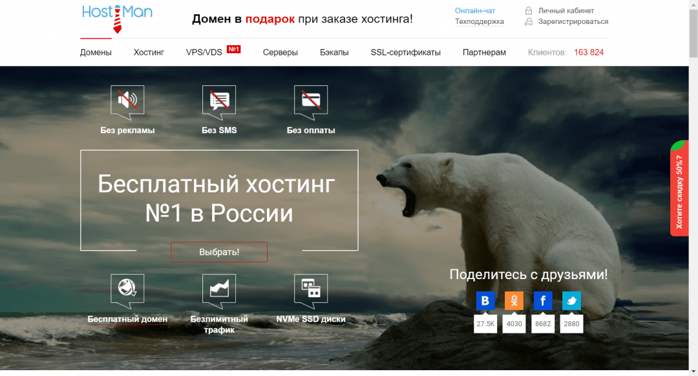Open the Онлайн-чат link
The image size is (698, 376).
point(474,11)
